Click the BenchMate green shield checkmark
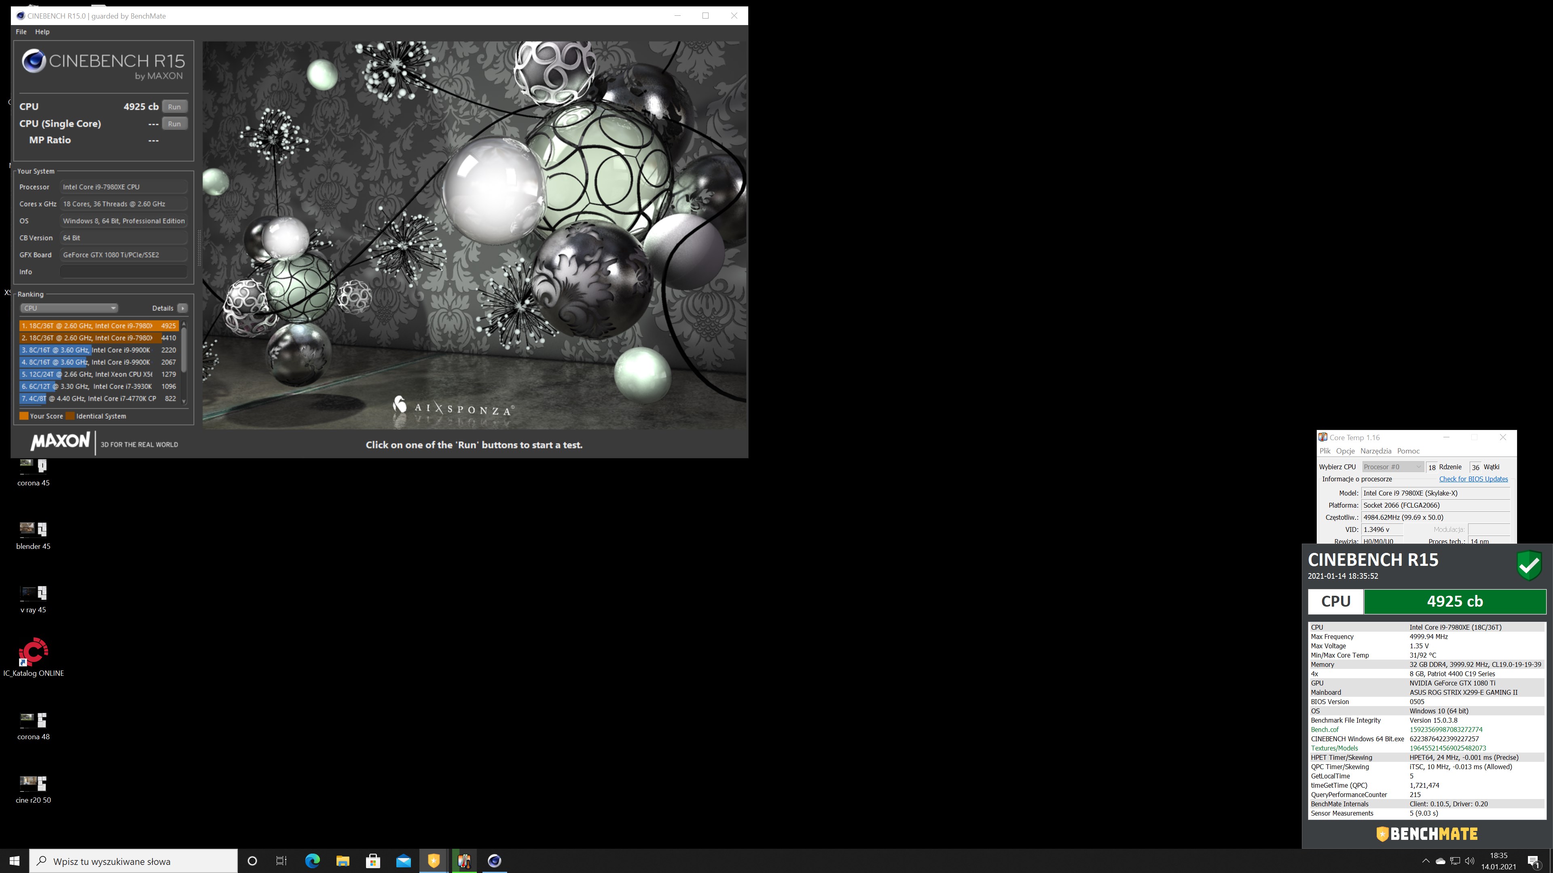Screen dimensions: 1553x873 [1529, 565]
